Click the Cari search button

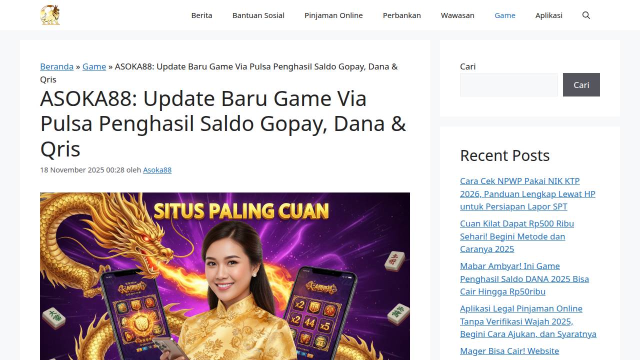pos(581,85)
